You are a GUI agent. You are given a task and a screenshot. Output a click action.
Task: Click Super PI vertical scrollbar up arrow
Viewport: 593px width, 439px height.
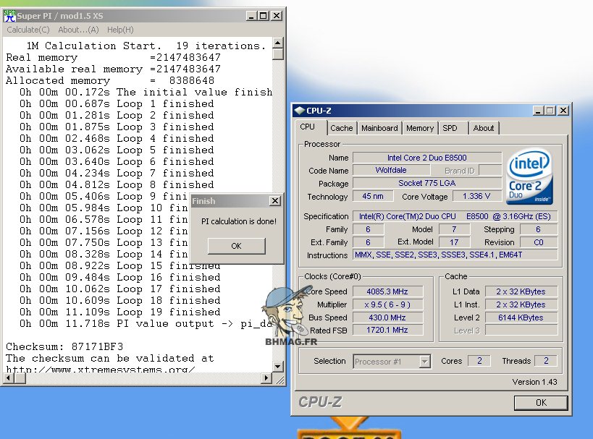point(278,43)
